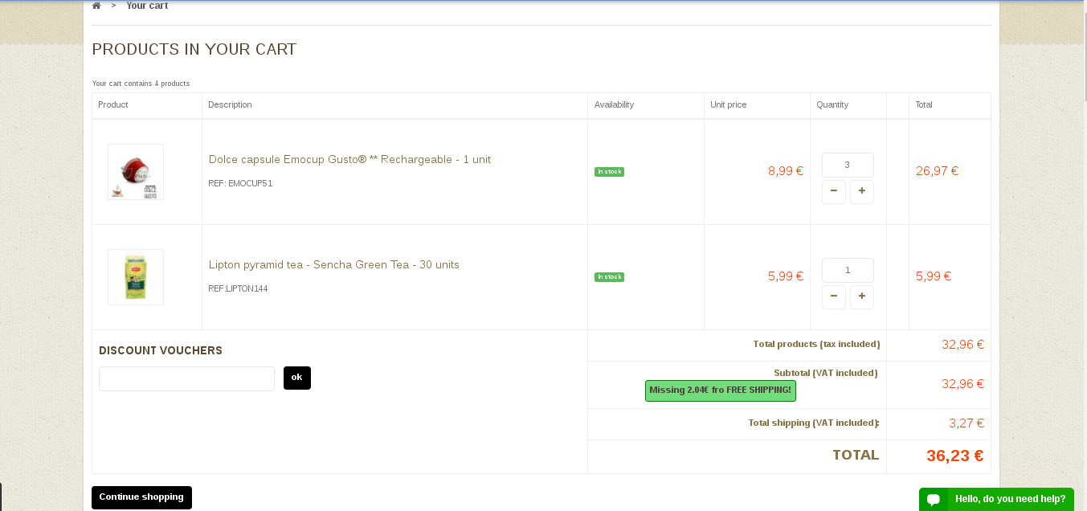Open the Dolce capsule Emocup Gusto product link

pos(349,160)
